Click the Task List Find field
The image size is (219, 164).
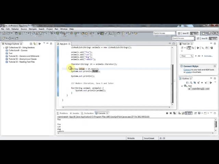tap(186, 56)
